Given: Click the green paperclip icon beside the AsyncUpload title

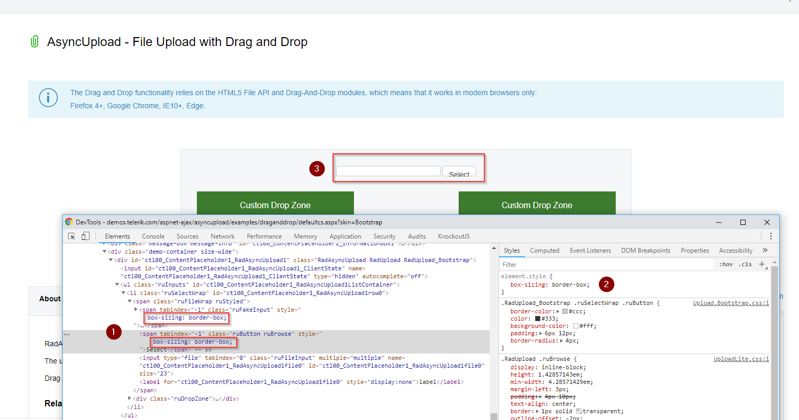Looking at the screenshot, I should pos(35,42).
